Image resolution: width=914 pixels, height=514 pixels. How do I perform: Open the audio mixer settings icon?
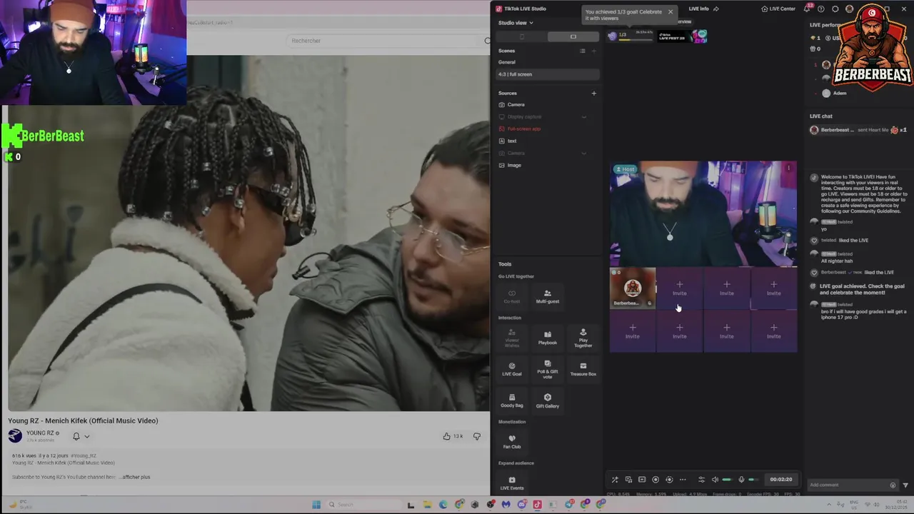point(701,480)
